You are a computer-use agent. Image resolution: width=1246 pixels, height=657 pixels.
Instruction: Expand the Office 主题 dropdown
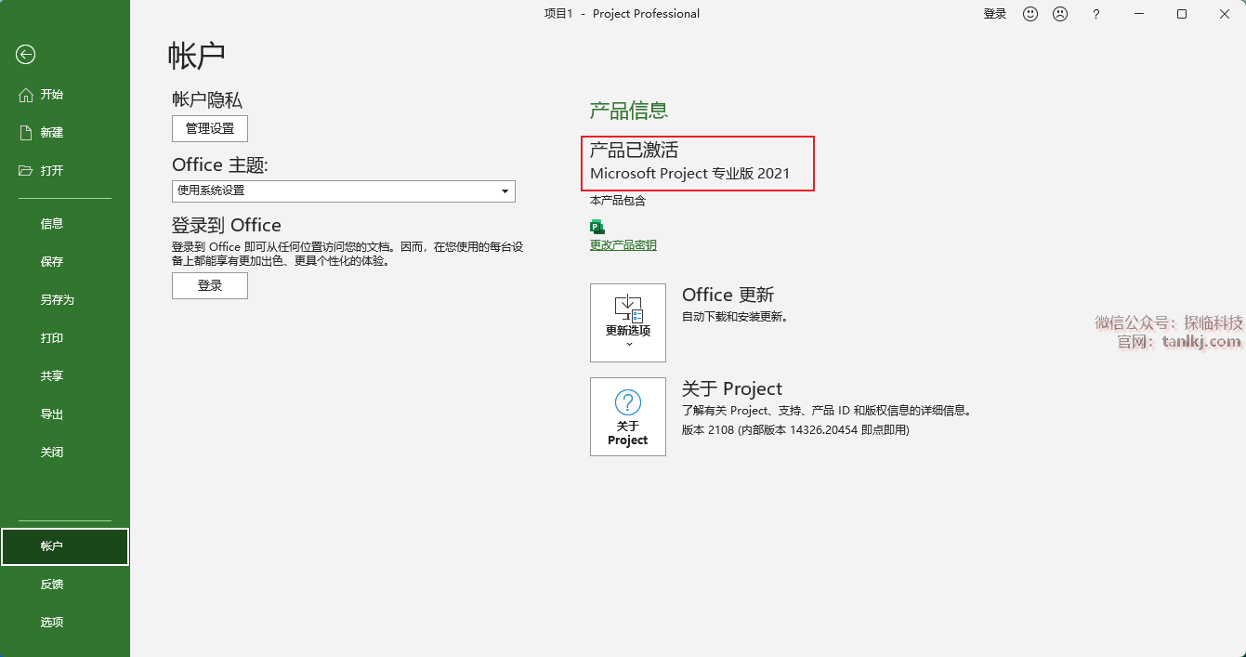click(344, 191)
